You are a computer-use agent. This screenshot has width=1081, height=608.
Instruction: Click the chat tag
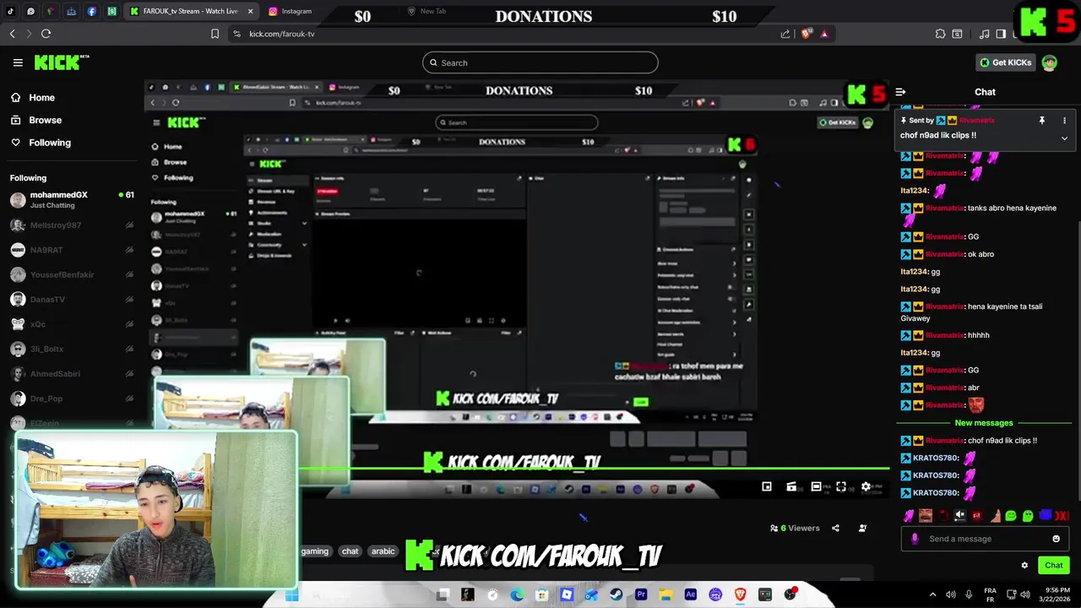pyautogui.click(x=350, y=551)
